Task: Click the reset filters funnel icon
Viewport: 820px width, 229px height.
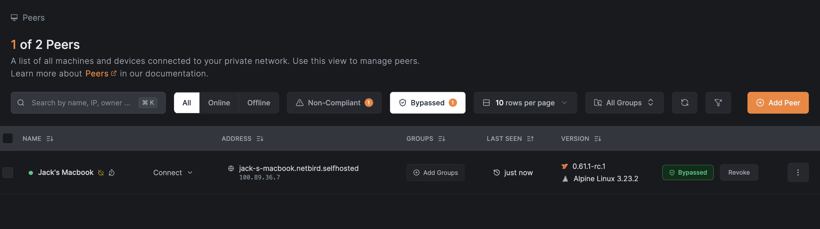Action: [x=718, y=102]
